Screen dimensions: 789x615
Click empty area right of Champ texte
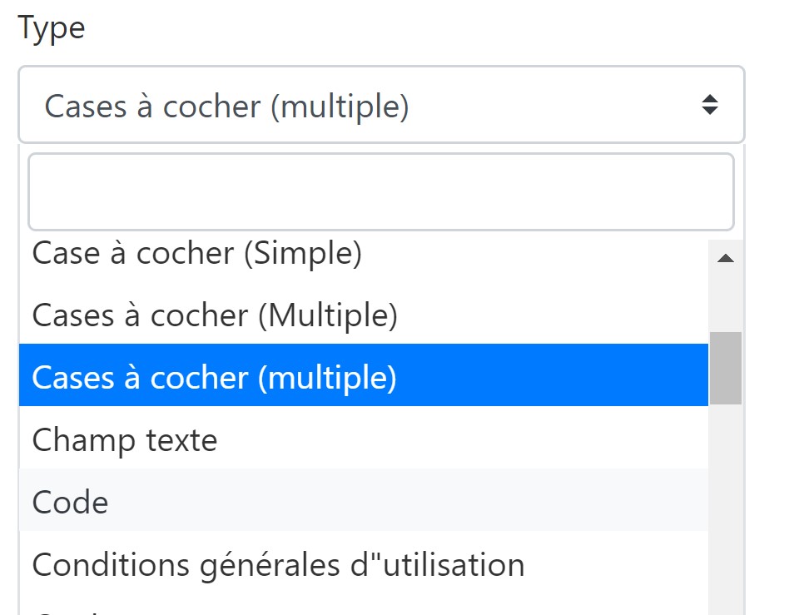(463, 439)
